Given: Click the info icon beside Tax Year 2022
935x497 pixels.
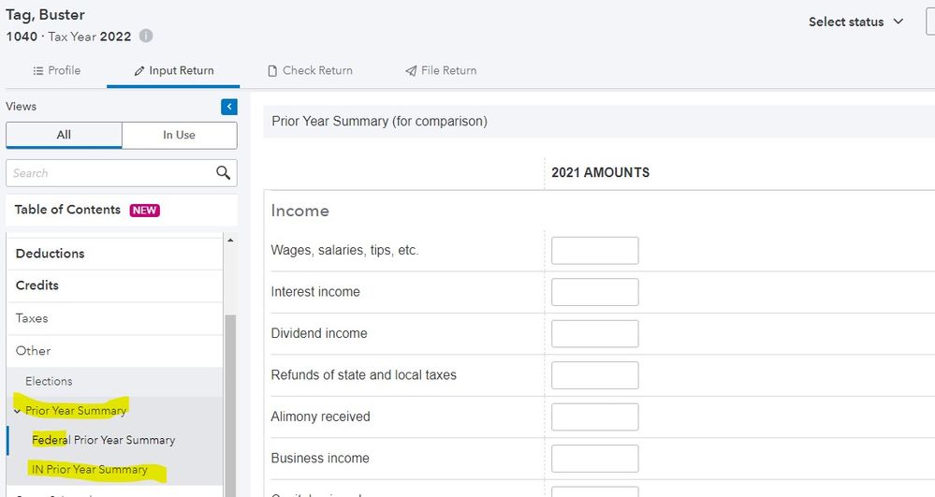Looking at the screenshot, I should pos(146,37).
